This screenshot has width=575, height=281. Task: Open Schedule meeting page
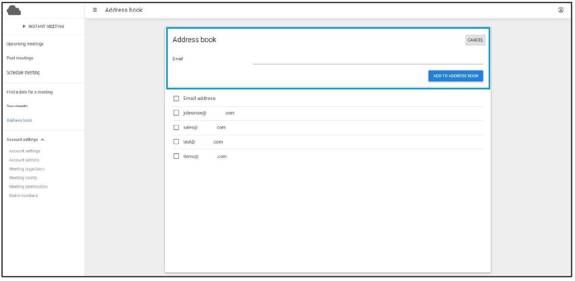click(23, 73)
